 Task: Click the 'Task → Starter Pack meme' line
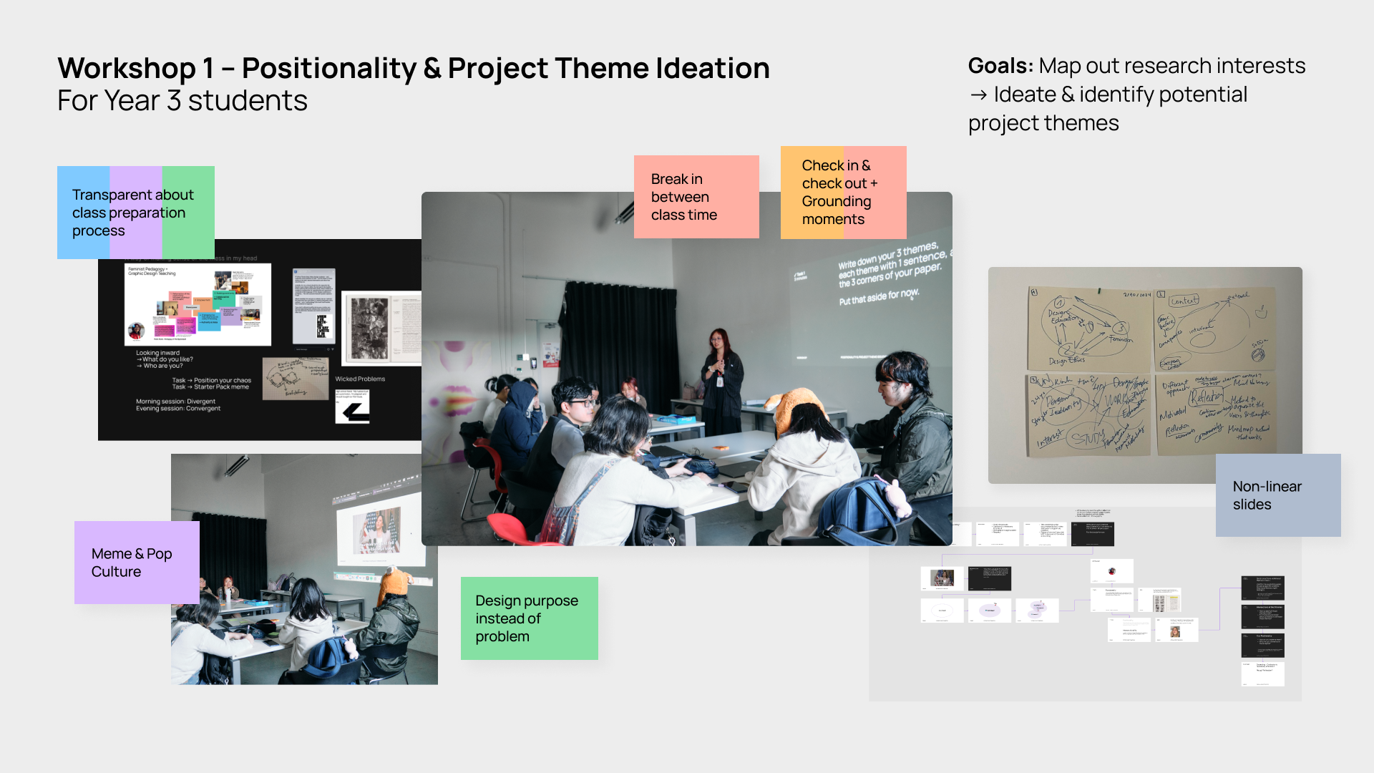point(210,387)
